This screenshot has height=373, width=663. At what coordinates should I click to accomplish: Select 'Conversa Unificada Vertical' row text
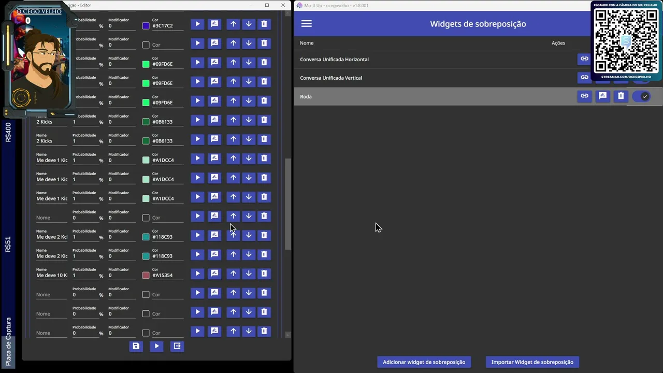331,78
